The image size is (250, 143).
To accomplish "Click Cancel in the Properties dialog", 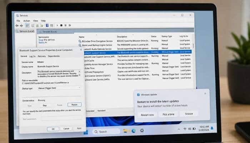I will coord(66,129).
